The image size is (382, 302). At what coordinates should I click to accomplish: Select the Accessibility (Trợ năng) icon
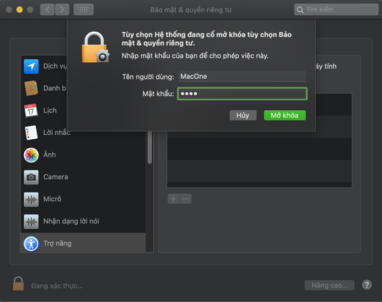click(31, 244)
